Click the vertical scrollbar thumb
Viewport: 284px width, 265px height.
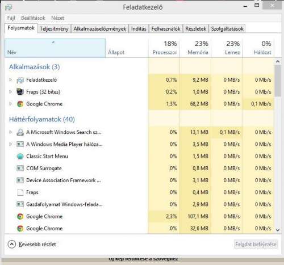(x=278, y=81)
